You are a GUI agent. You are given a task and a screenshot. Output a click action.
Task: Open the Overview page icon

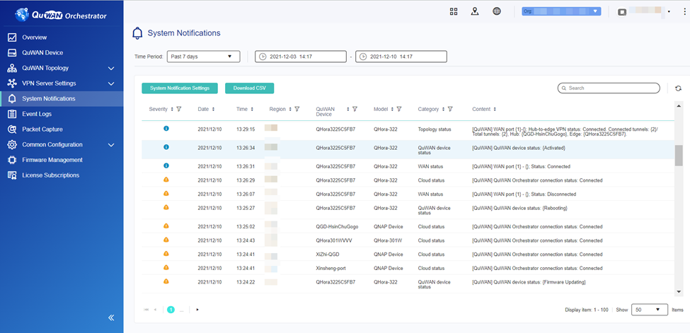coord(12,37)
